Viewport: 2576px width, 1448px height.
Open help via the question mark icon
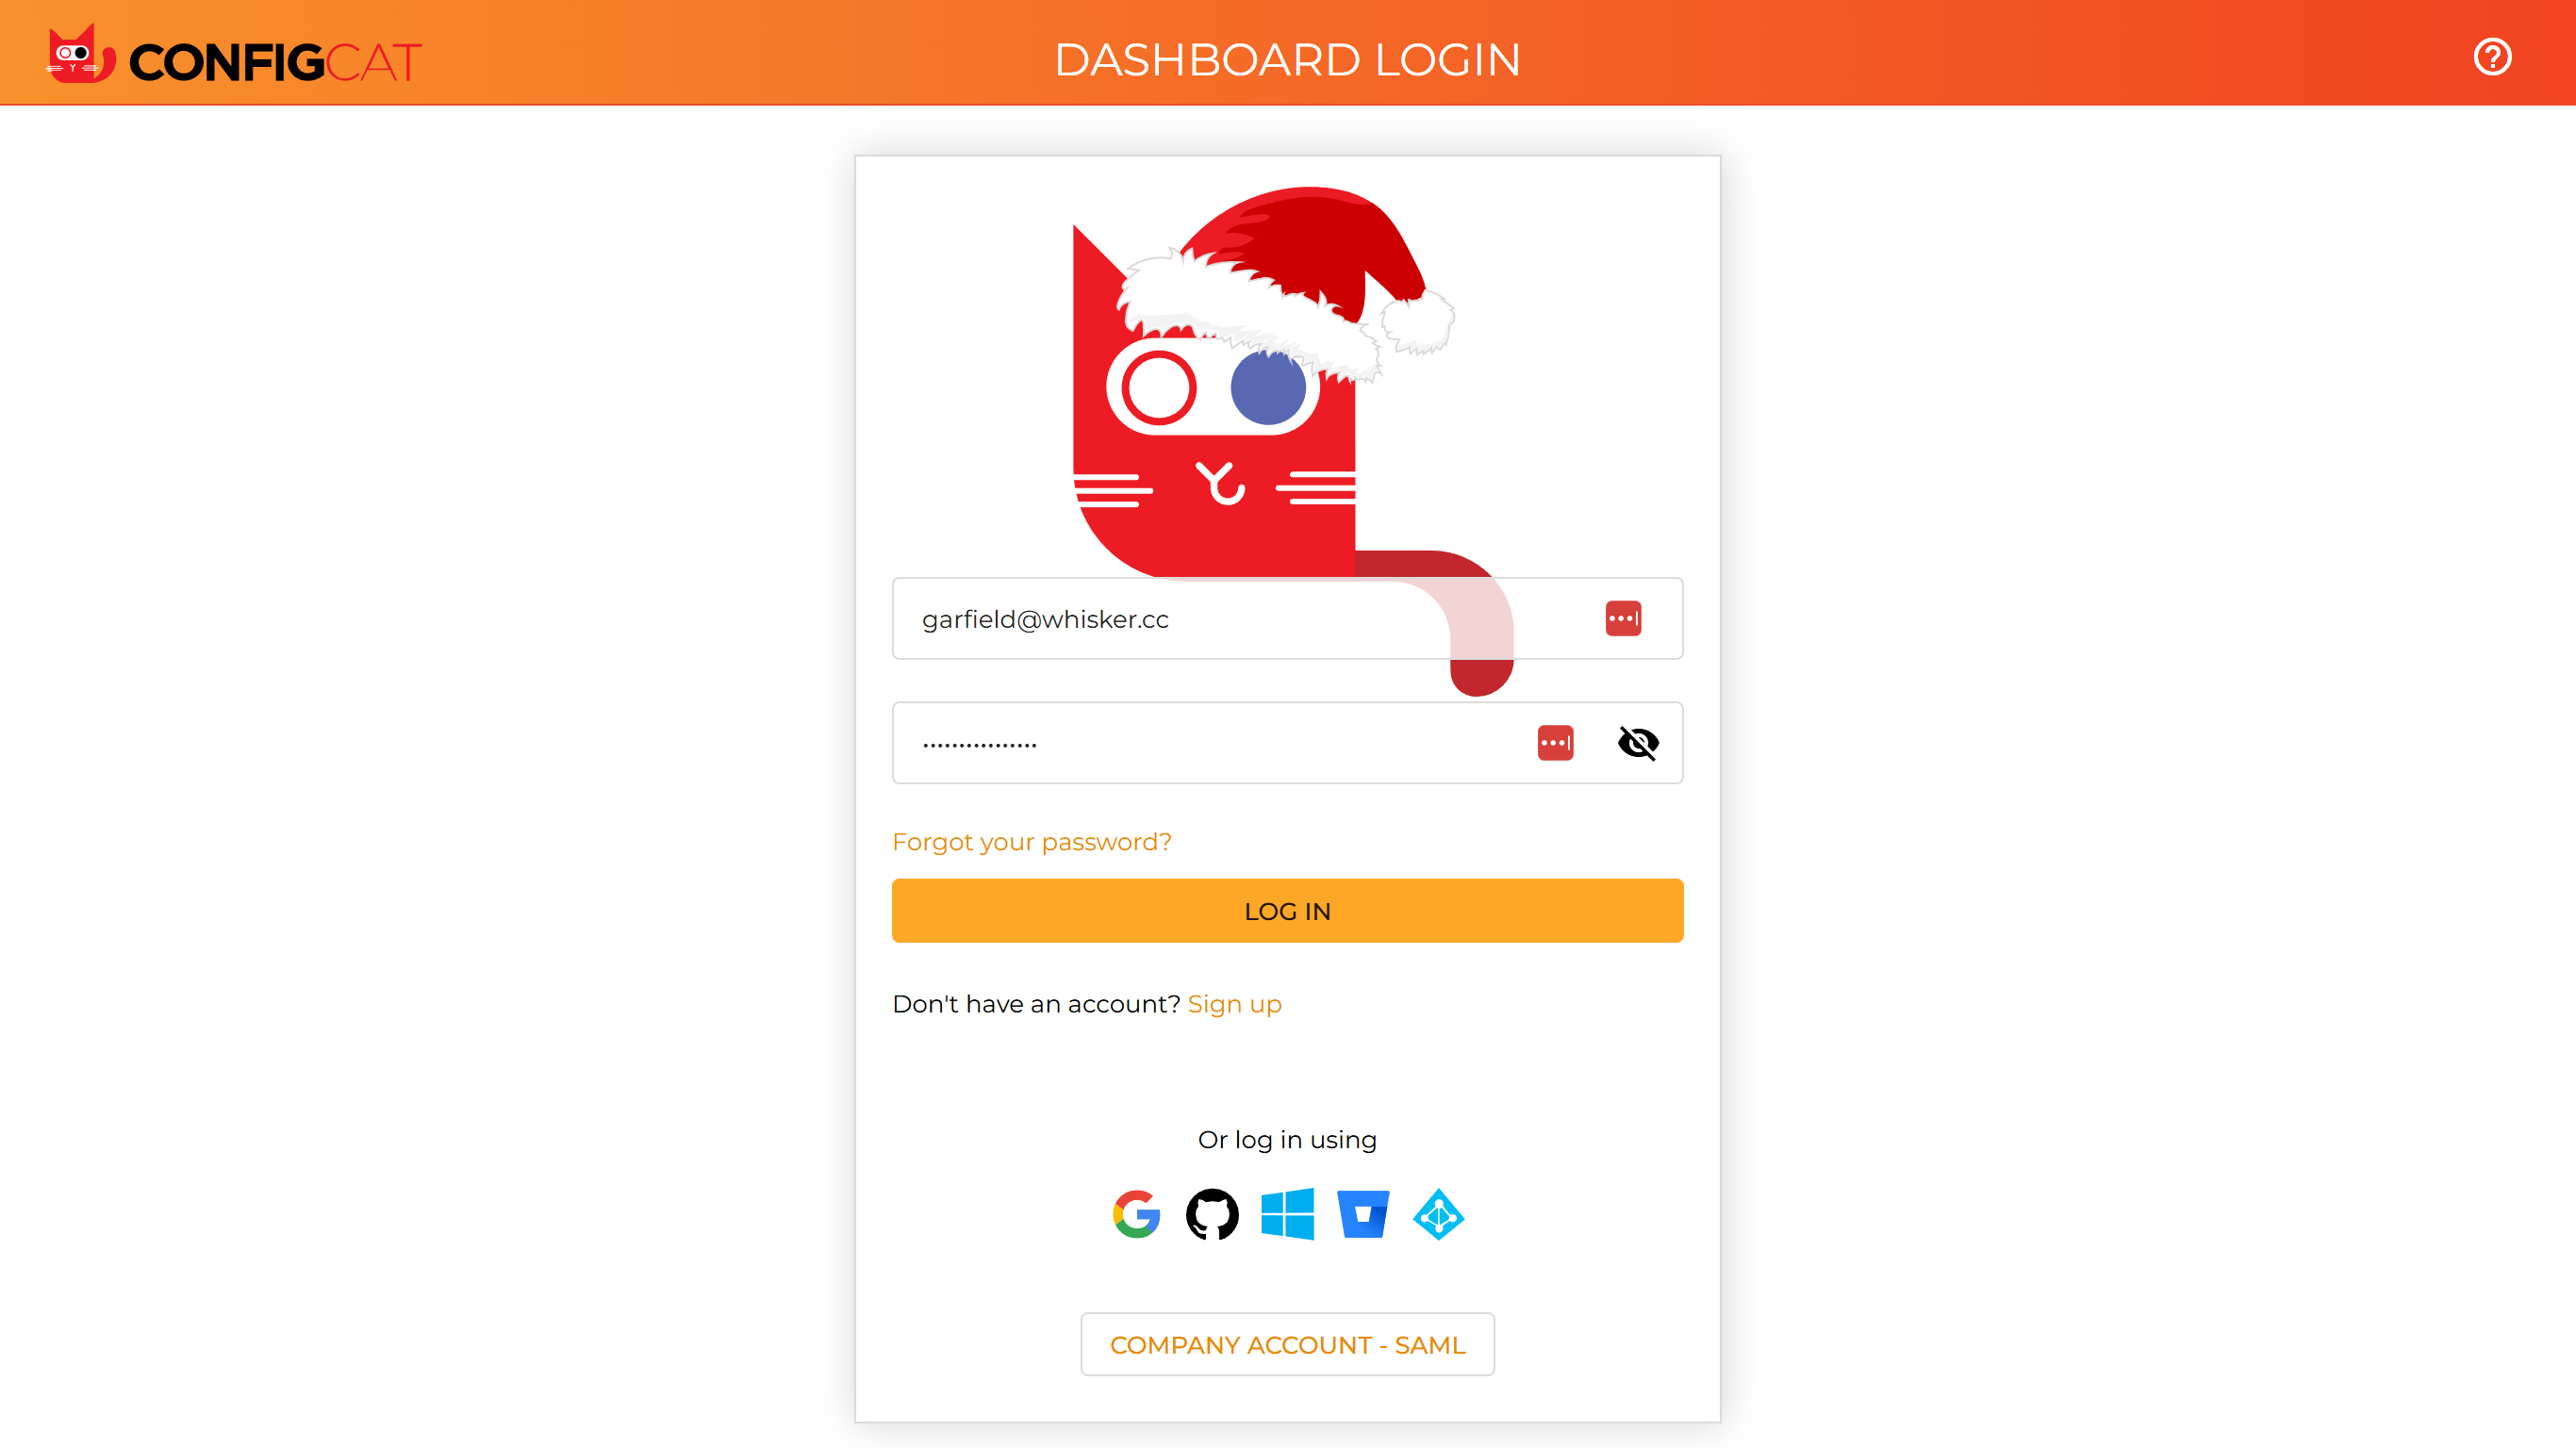click(x=2492, y=56)
